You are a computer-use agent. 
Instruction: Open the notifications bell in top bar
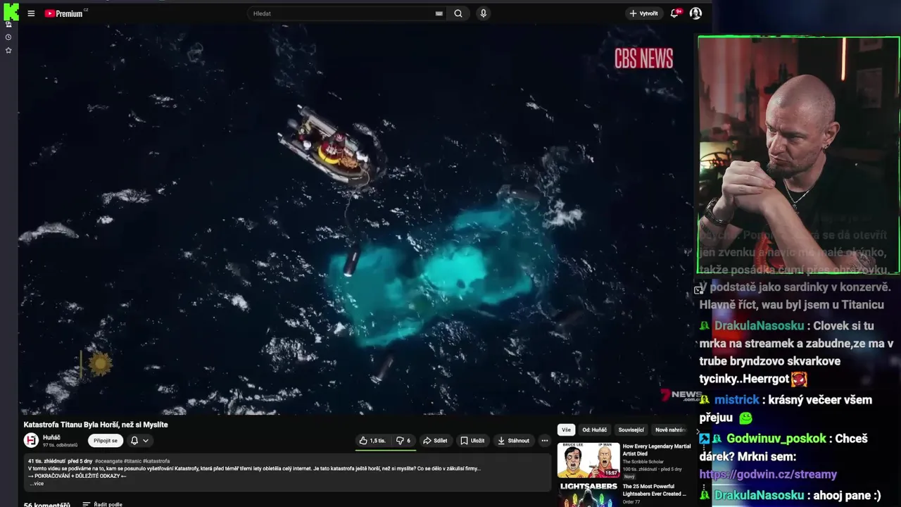pos(675,13)
